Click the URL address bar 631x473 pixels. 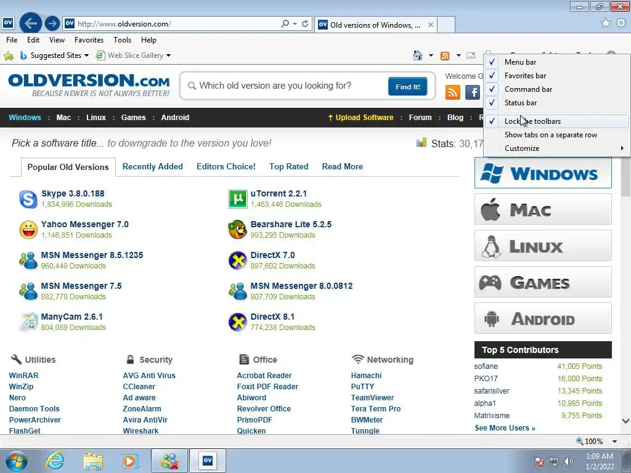click(177, 24)
